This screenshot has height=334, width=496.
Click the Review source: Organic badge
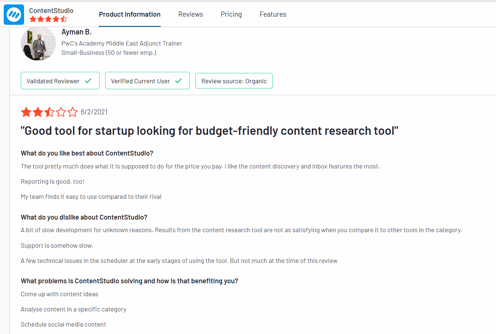pos(234,80)
